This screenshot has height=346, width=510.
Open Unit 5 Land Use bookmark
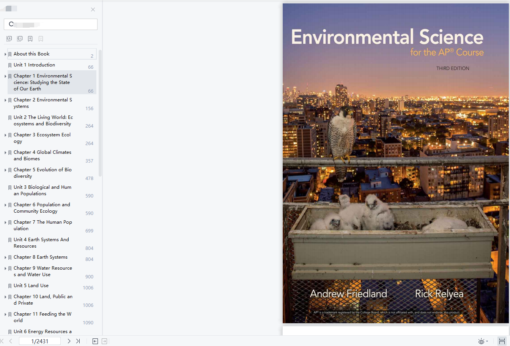coord(31,286)
